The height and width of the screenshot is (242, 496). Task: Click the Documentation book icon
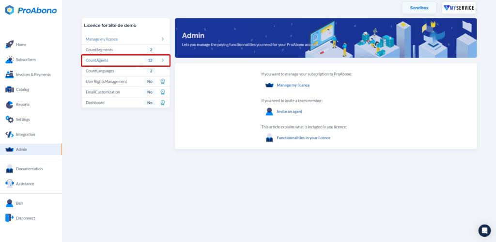[x=10, y=169]
